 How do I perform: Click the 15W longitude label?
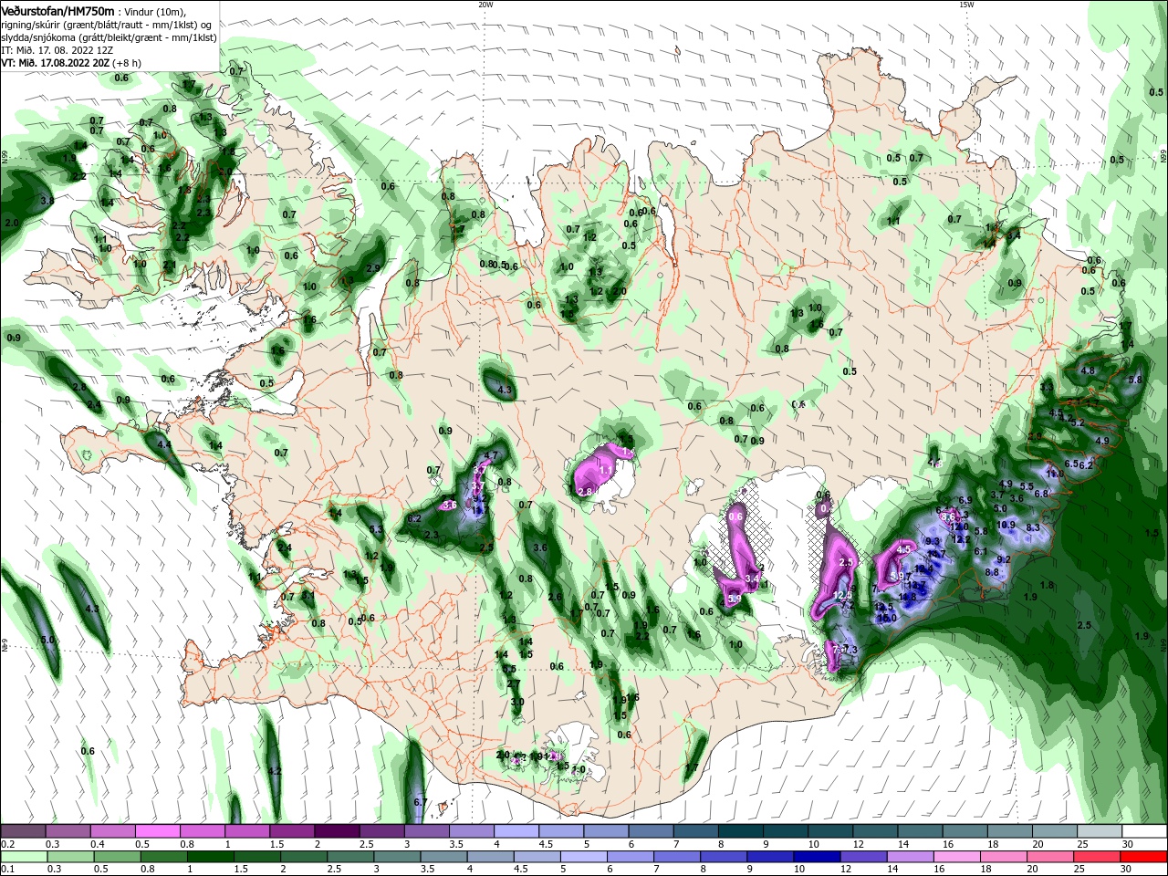pyautogui.click(x=965, y=5)
